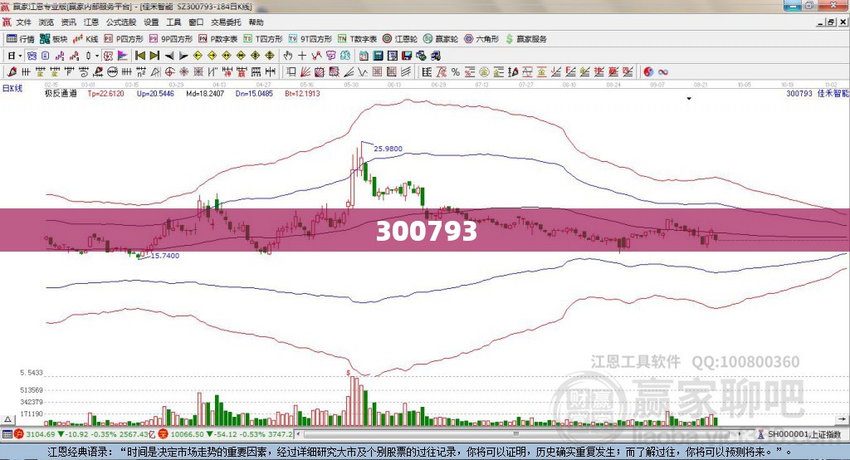Click the 15.7400 low price label

coord(165,256)
